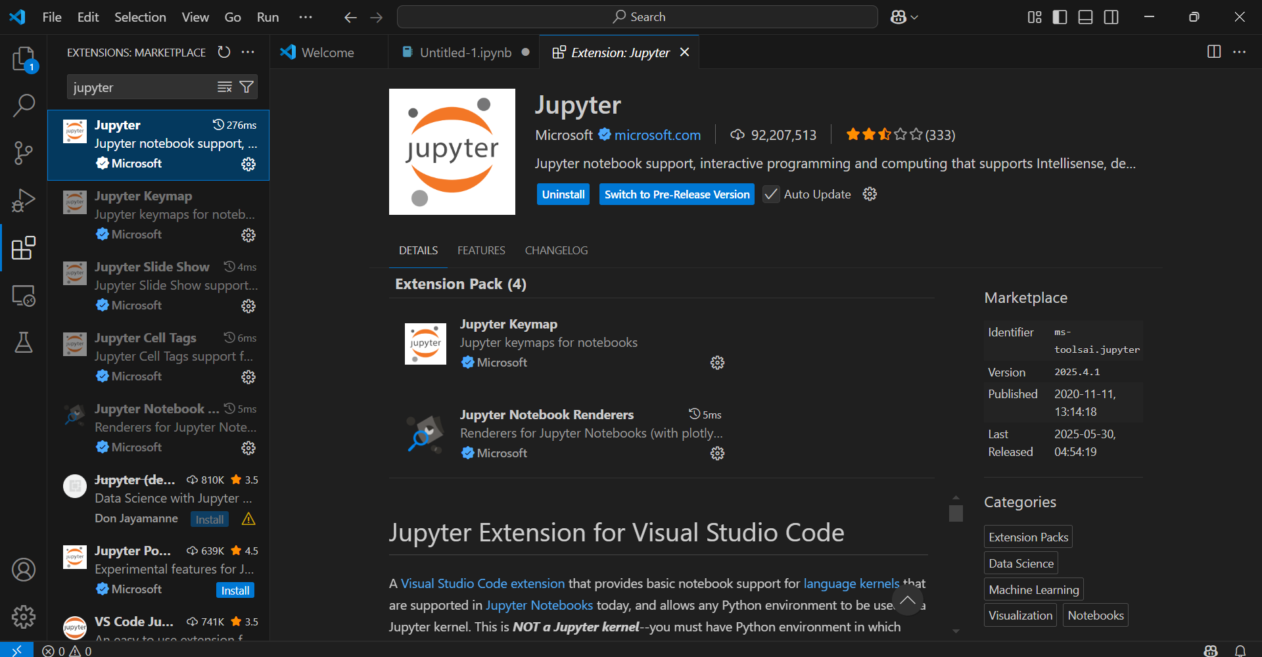Image resolution: width=1262 pixels, height=657 pixels.
Task: Click the deprecation warning icon for Jupyter (deprecated)
Action: pyautogui.click(x=248, y=519)
